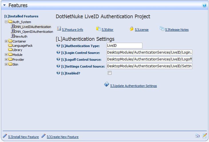
Task: Click the Logoff Control Source text field
Action: (150, 59)
